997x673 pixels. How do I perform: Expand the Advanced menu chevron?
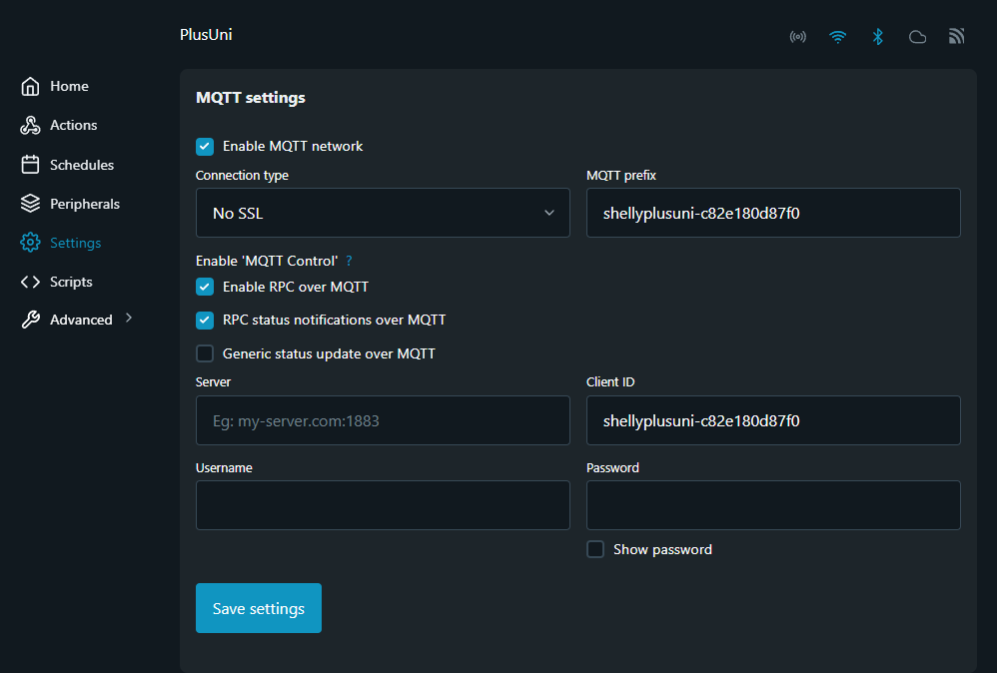pos(129,320)
